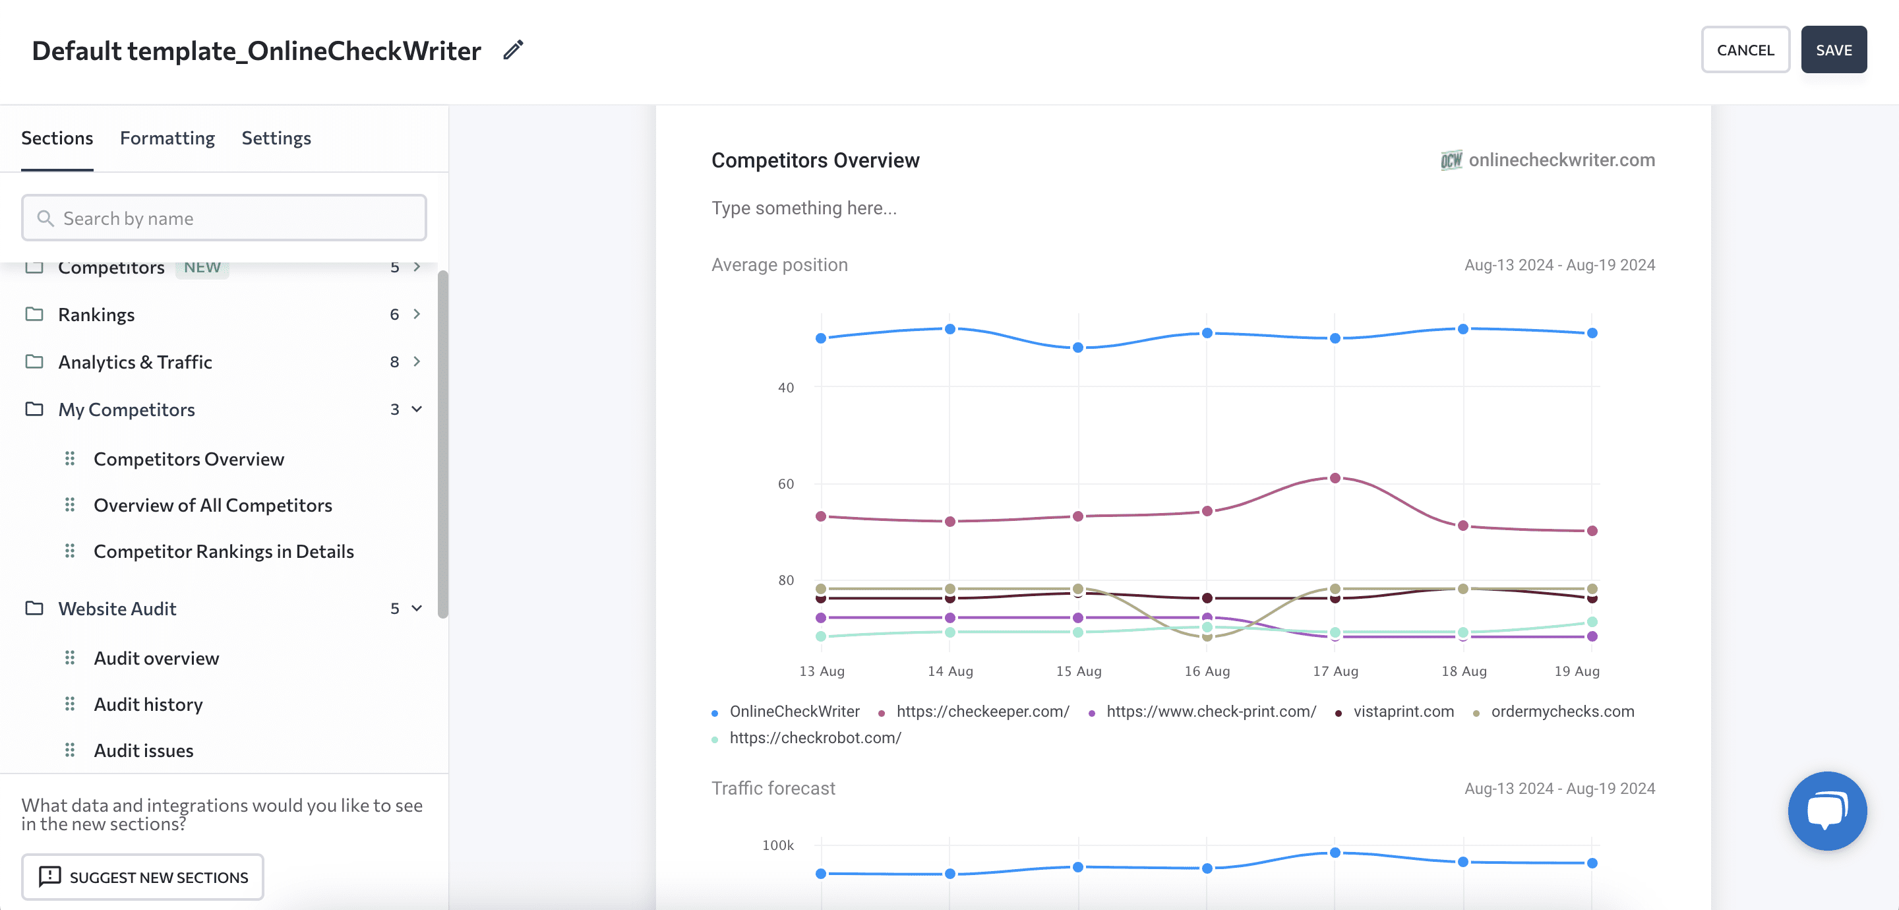Click the Analytics & Traffic folder icon
Screen dimensions: 1899x910
34,361
